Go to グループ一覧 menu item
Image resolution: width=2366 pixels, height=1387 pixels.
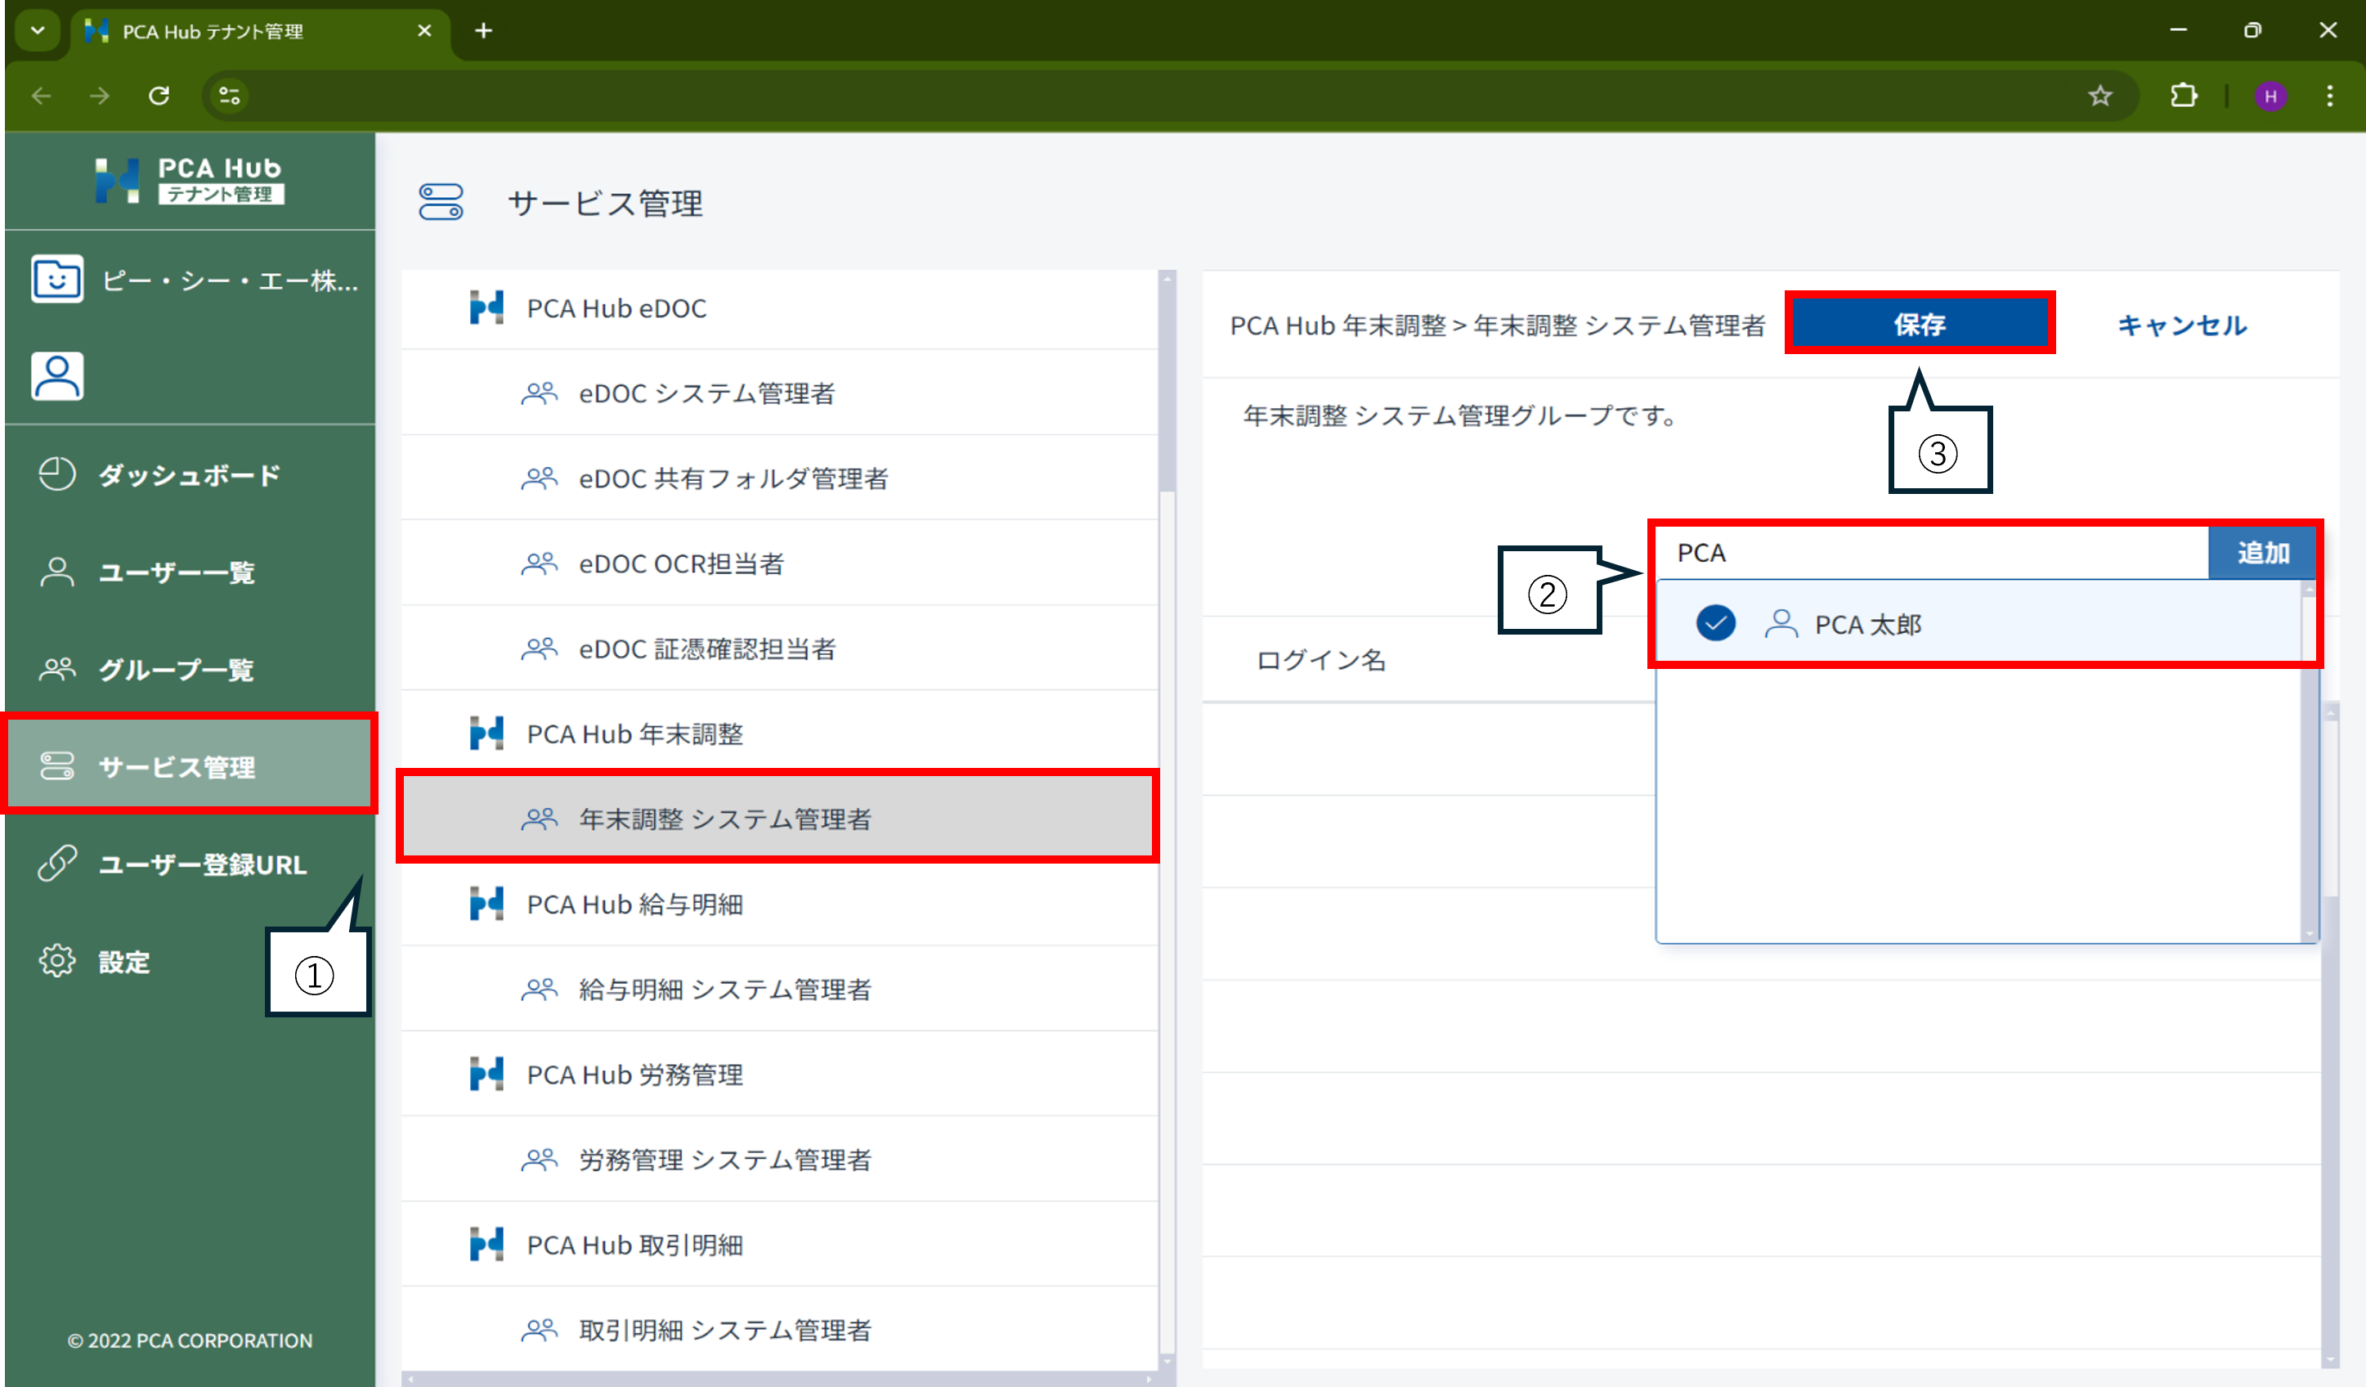[190, 670]
